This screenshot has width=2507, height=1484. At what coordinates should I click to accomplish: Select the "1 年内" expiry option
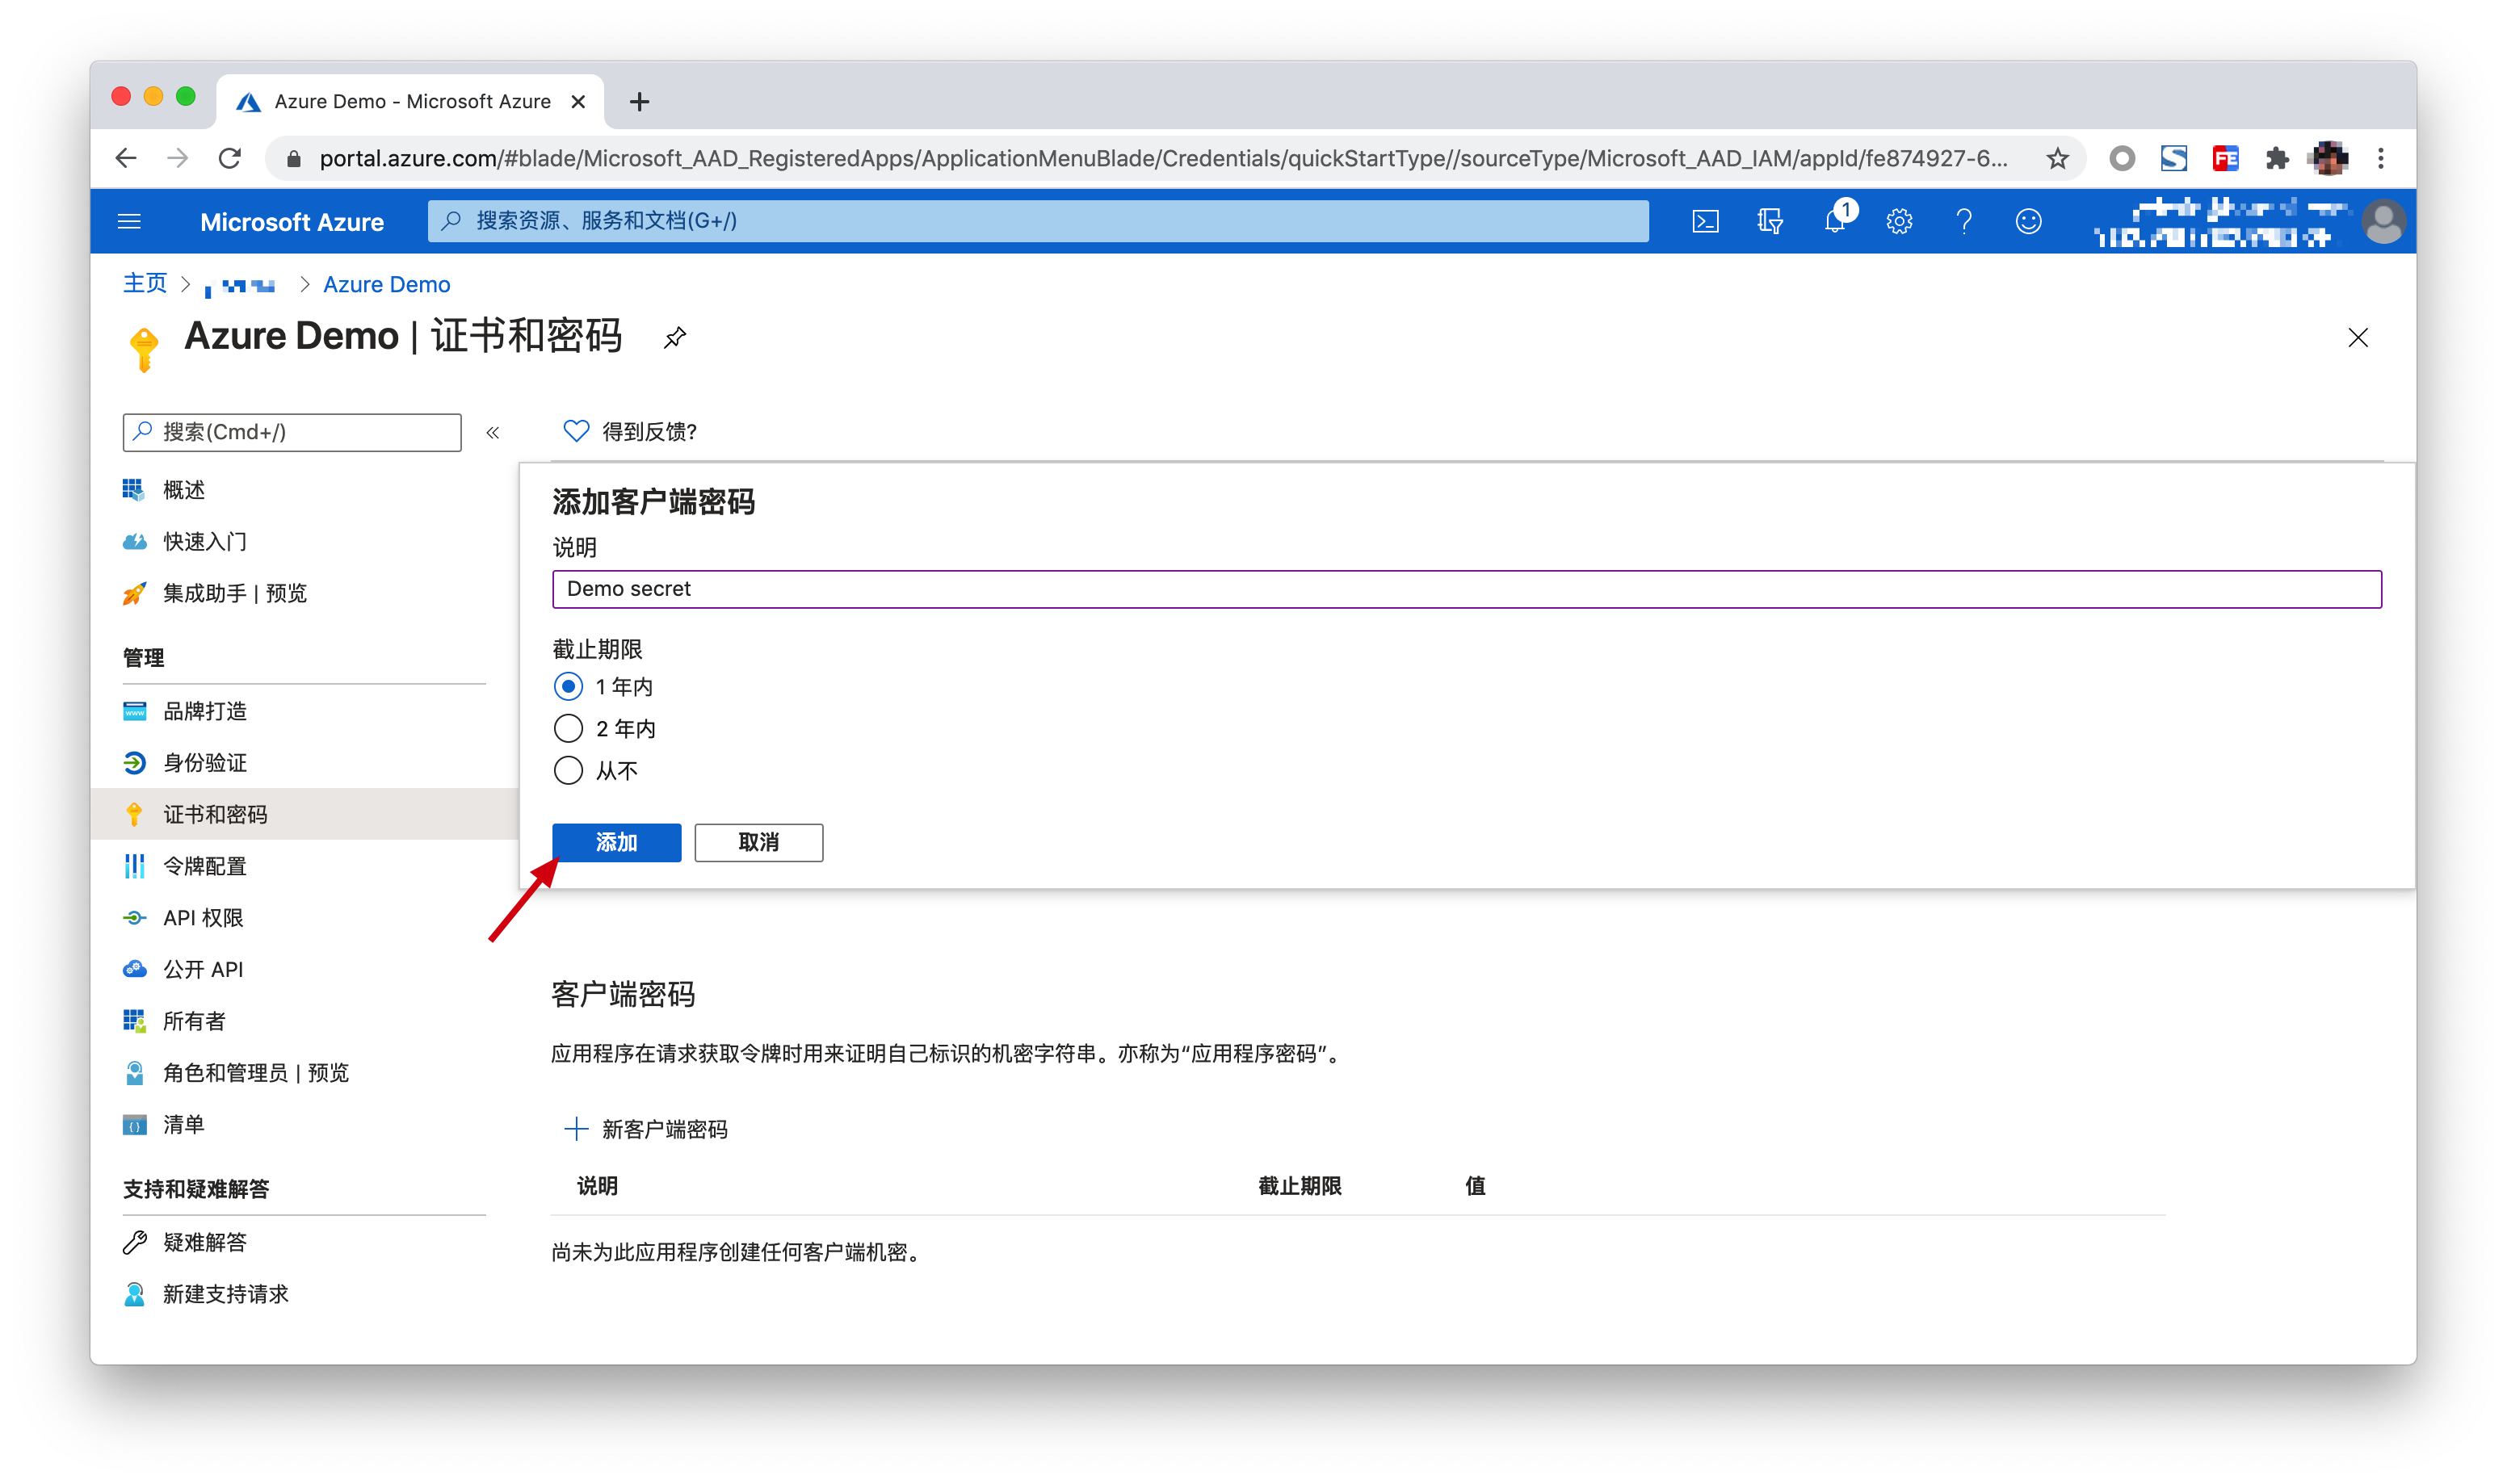tap(568, 687)
